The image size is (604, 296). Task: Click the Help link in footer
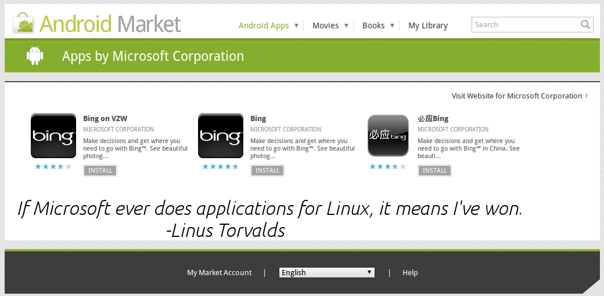click(x=410, y=273)
